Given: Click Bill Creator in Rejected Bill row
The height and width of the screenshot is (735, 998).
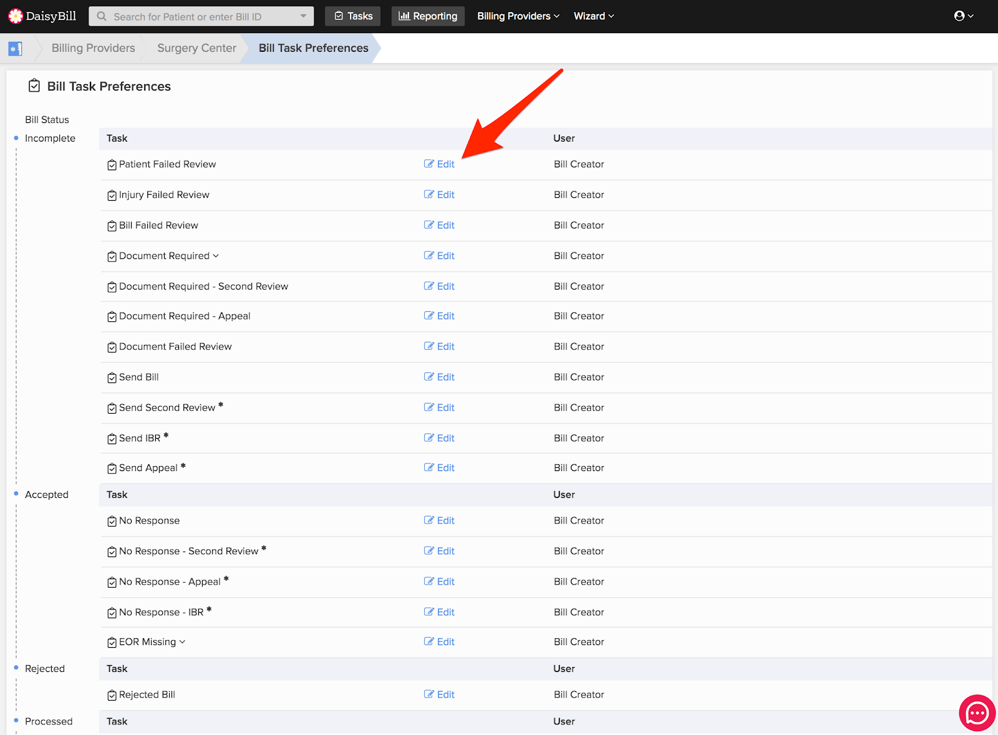Looking at the screenshot, I should pos(579,694).
